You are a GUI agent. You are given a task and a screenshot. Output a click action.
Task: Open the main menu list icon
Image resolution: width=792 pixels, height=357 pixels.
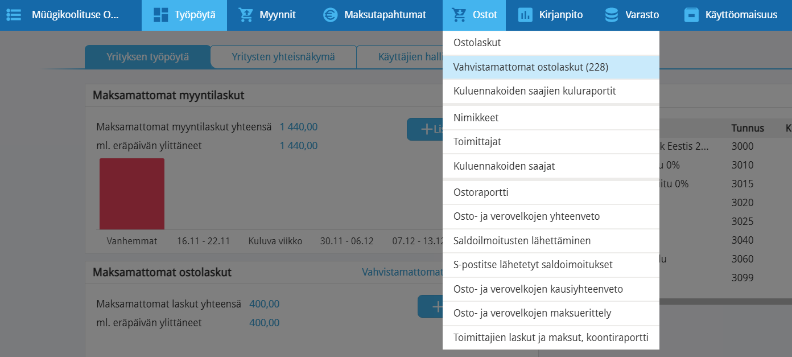(x=14, y=15)
